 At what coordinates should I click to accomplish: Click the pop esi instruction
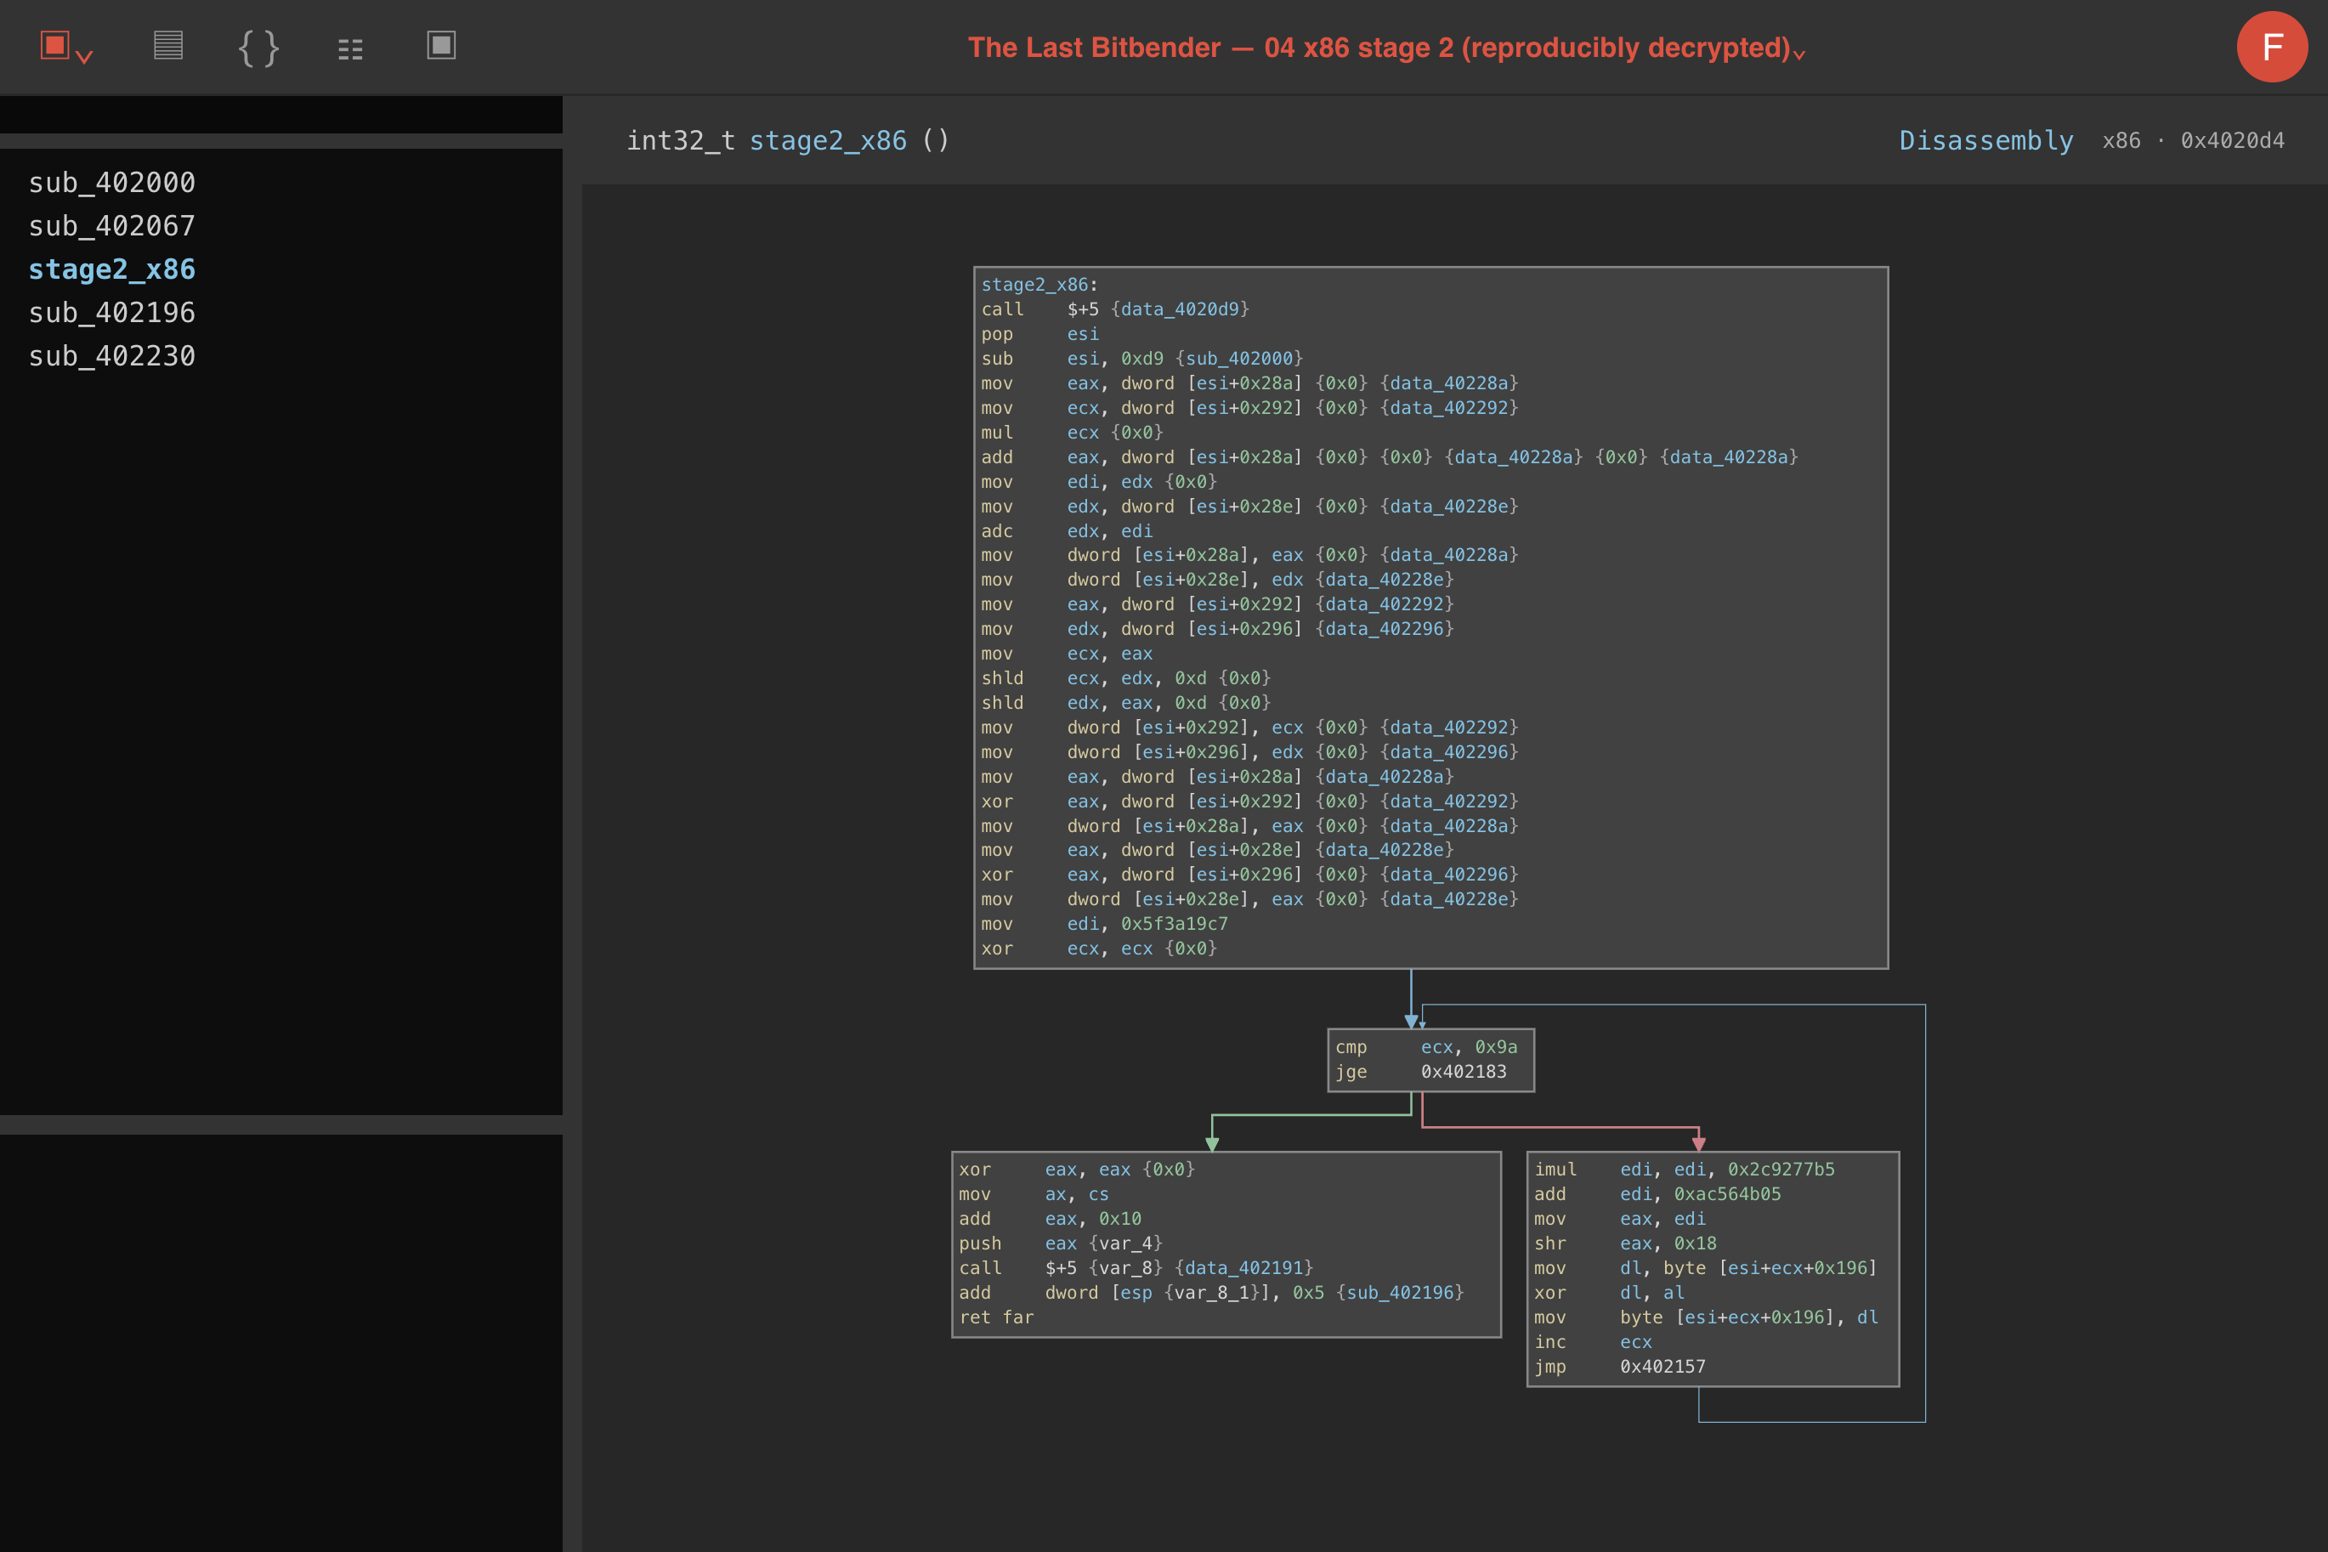tap(1039, 335)
